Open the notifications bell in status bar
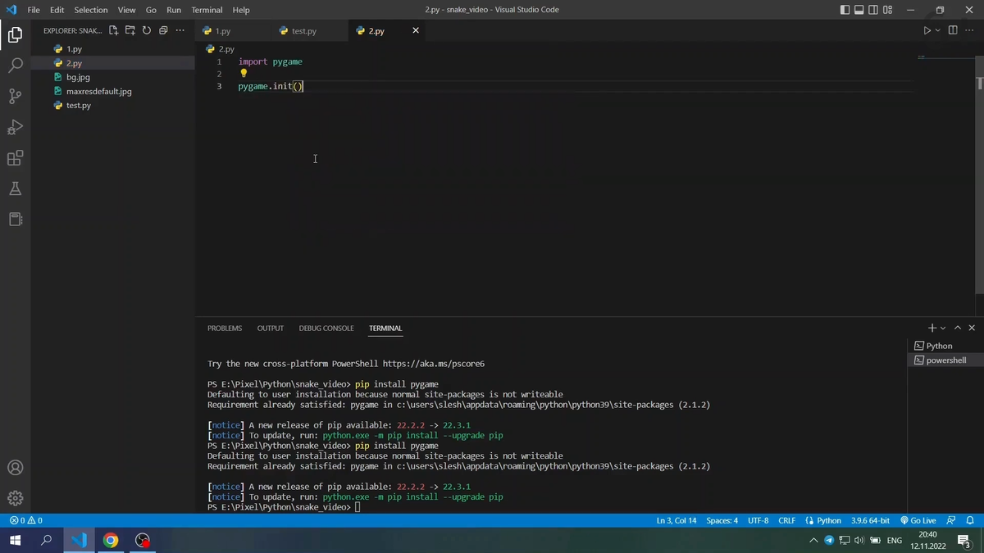This screenshot has height=553, width=984. 970,520
